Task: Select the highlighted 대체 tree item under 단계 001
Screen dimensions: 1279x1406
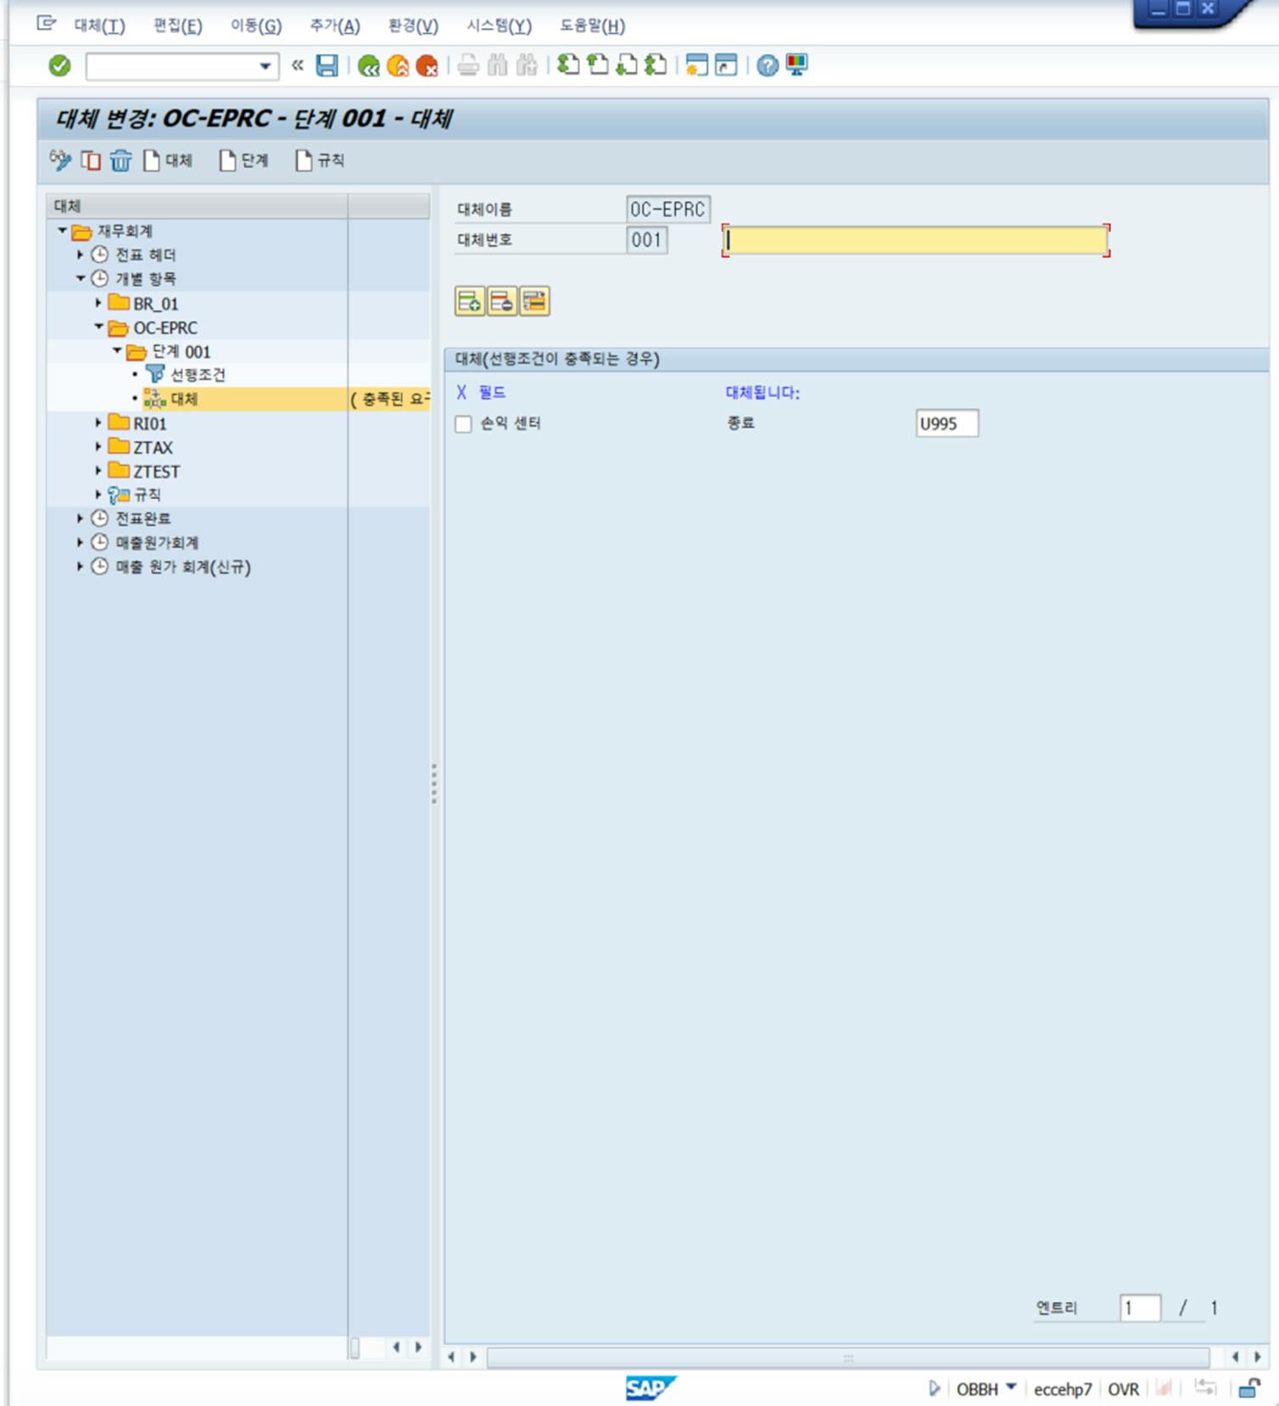Action: 184,399
